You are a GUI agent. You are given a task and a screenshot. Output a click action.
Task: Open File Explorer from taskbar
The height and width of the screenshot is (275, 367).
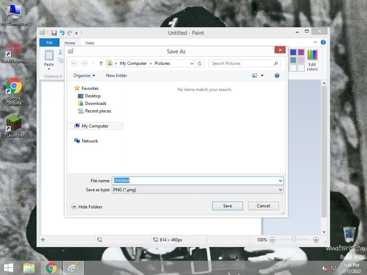click(x=29, y=268)
